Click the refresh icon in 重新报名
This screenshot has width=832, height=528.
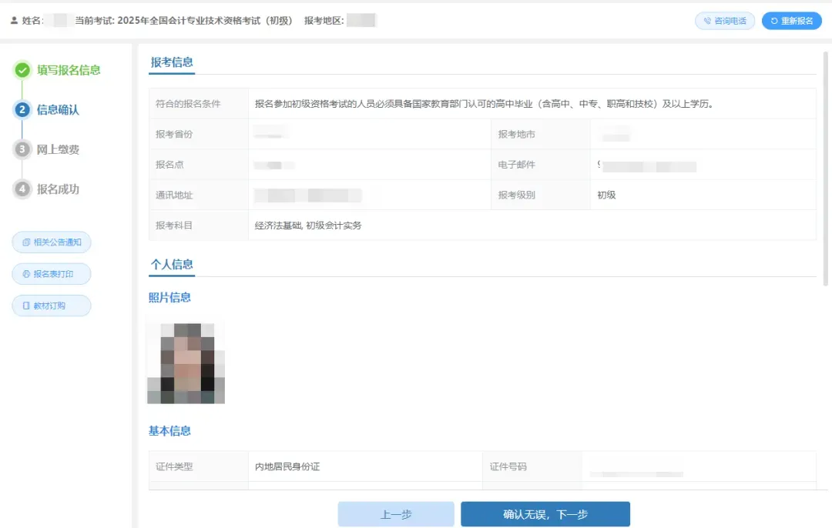774,21
